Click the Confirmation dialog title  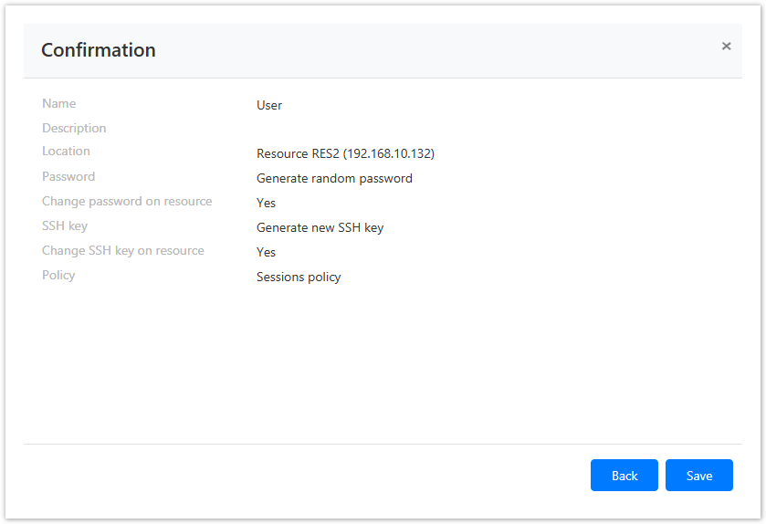coord(99,50)
